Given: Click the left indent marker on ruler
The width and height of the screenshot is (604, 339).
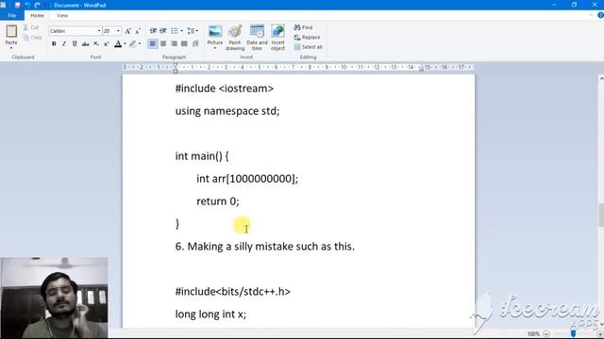Looking at the screenshot, I should point(176,69).
